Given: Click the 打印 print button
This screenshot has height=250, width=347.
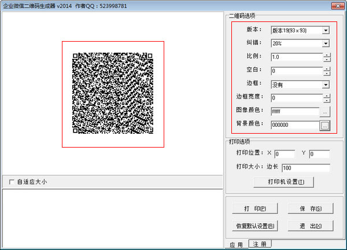Looking at the screenshot, I should point(255,208).
